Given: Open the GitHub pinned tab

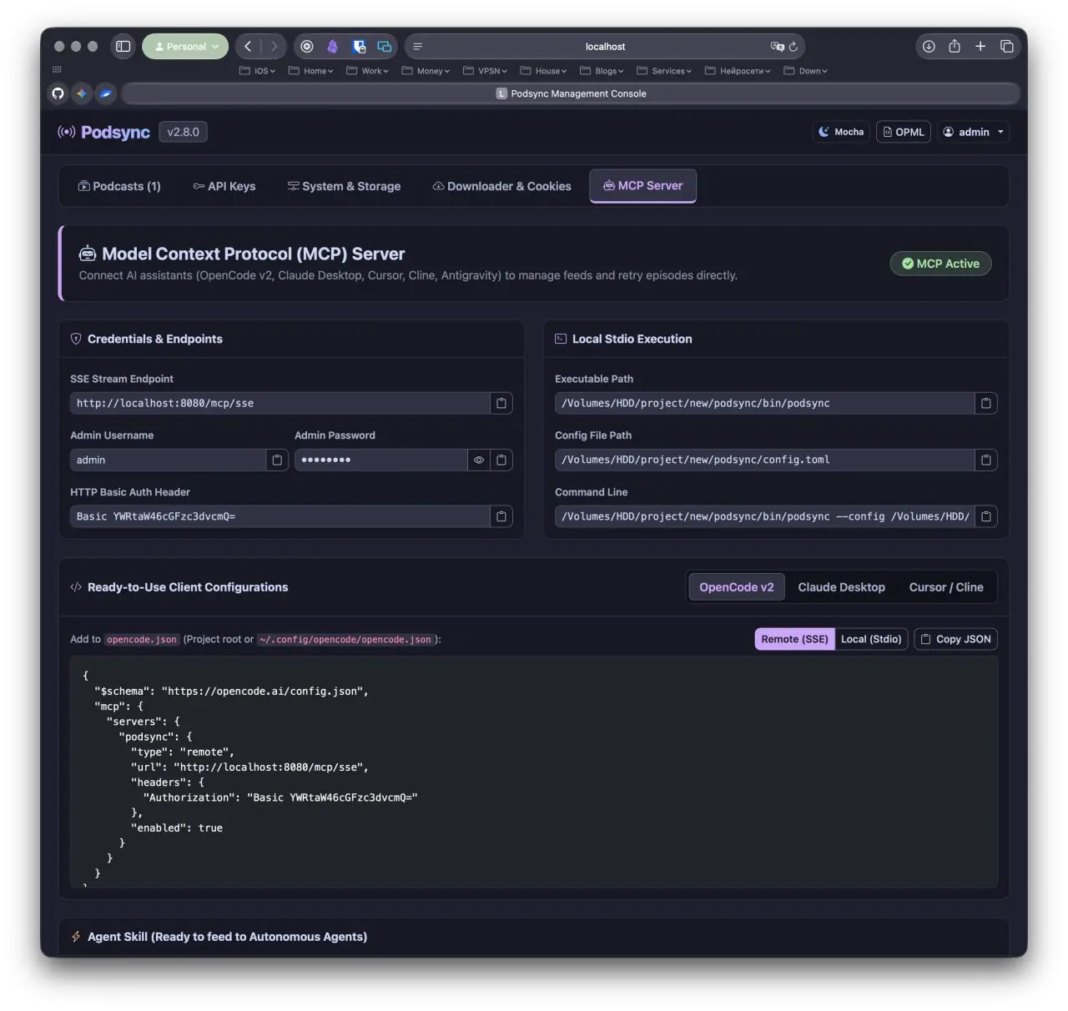Looking at the screenshot, I should coord(58,93).
